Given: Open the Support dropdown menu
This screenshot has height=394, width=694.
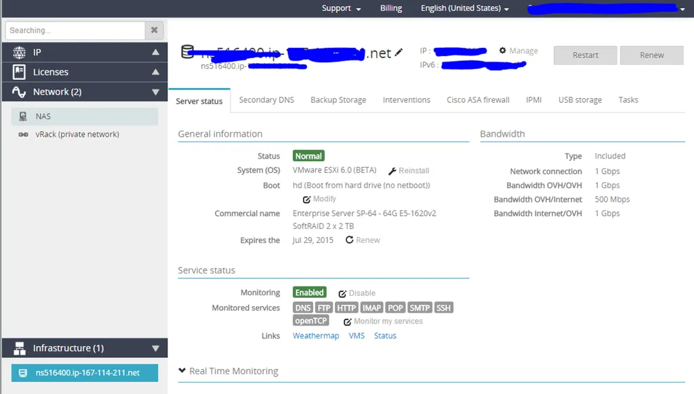Looking at the screenshot, I should pos(341,8).
